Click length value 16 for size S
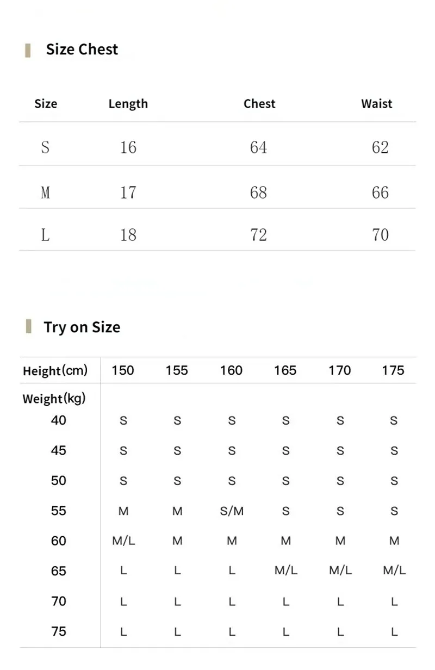This screenshot has width=435, height=670. 128,147
